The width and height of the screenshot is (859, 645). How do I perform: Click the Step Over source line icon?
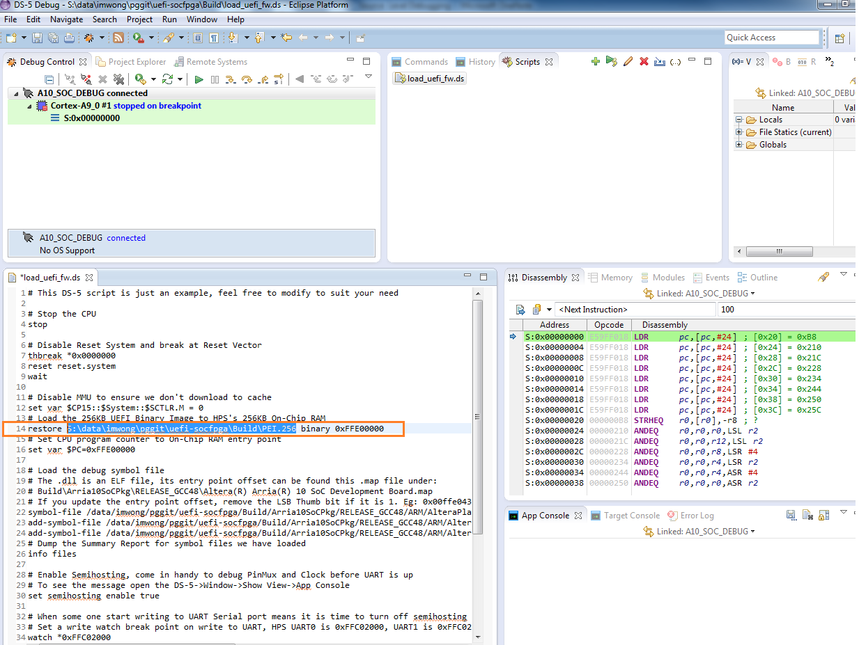(x=247, y=80)
